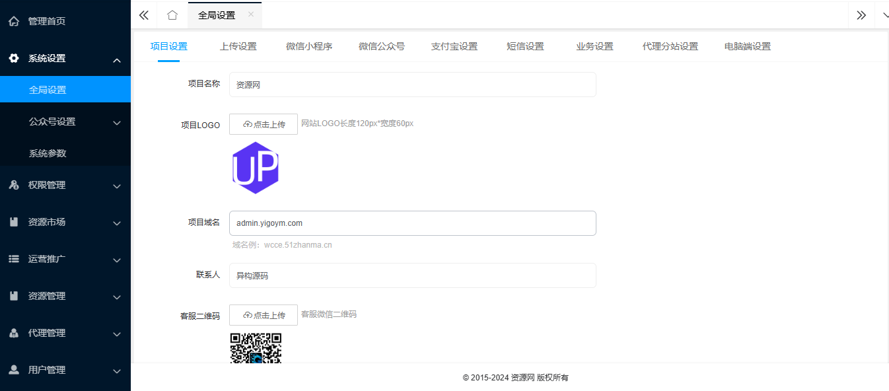Switch to the 上传设置 tab
Screen dimensions: 889x391
click(238, 46)
